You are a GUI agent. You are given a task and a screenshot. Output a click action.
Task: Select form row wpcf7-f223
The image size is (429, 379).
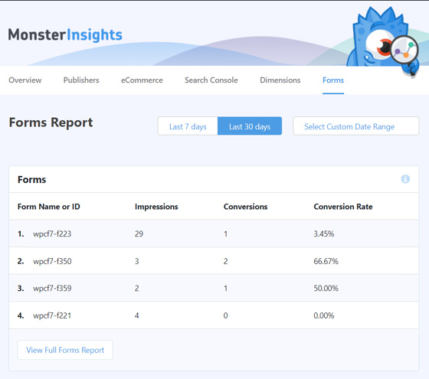coord(214,234)
